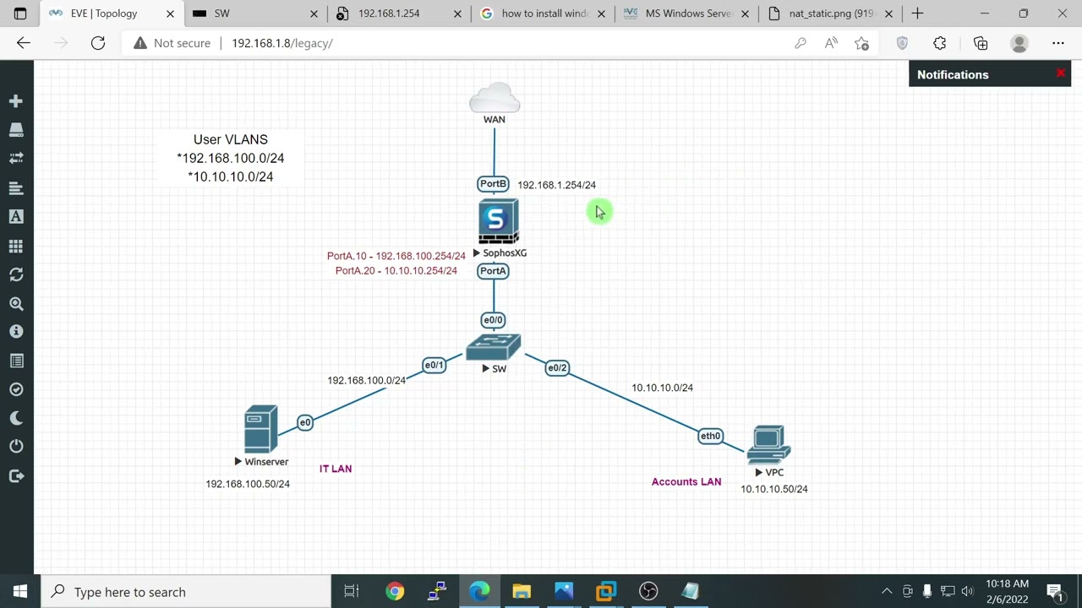The image size is (1082, 608).
Task: Switch to 'MS Windows Serve' tab
Action: click(688, 14)
